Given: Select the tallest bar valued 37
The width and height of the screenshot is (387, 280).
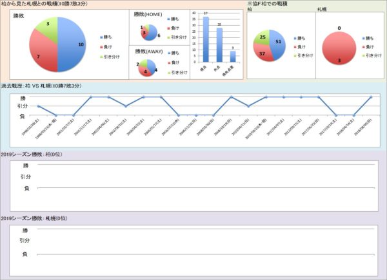Looking at the screenshot, I should (206, 39).
